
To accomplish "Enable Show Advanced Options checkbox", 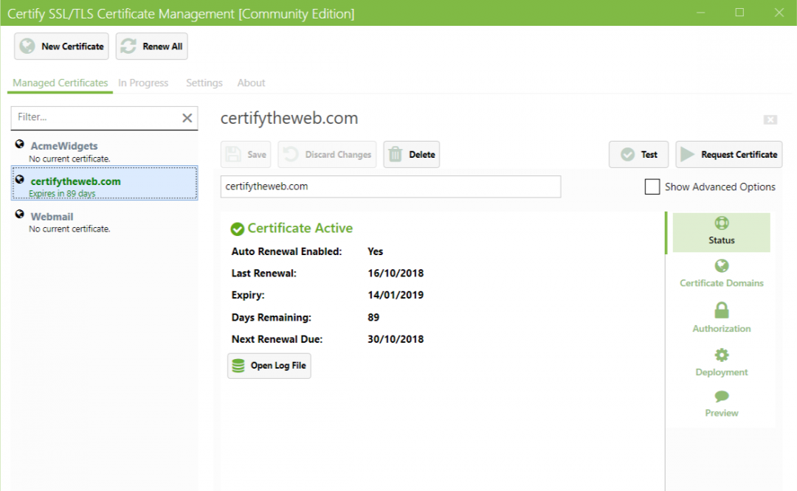I will click(x=652, y=187).
